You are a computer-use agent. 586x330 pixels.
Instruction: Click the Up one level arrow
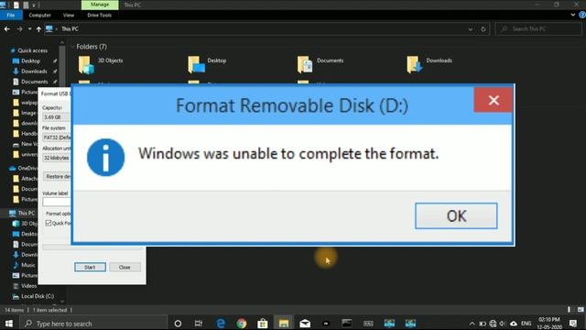point(38,28)
